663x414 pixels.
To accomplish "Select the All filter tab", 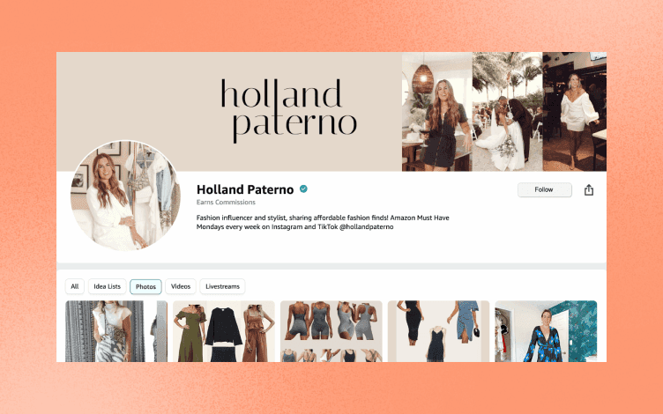I will (x=75, y=286).
